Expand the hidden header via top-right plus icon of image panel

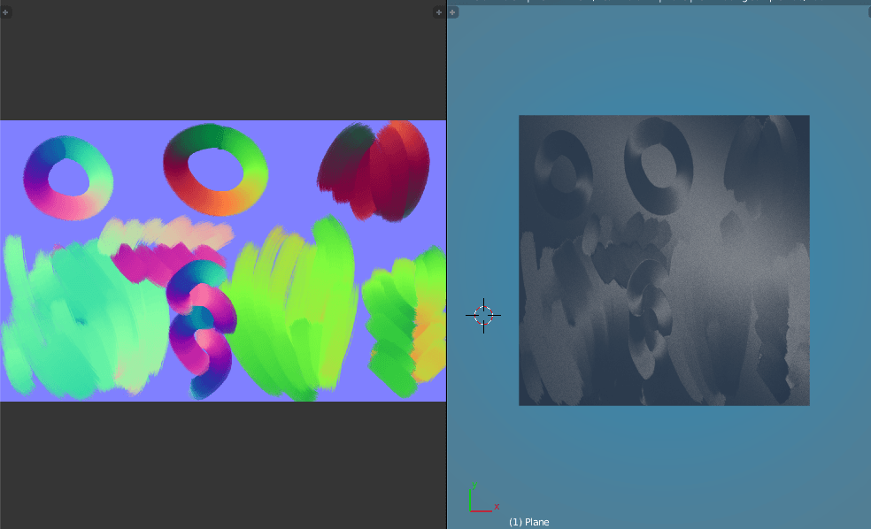(438, 12)
